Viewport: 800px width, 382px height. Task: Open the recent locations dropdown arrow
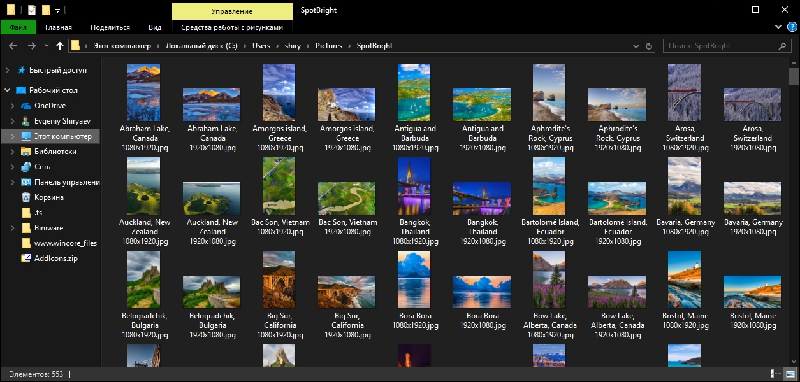(47, 46)
